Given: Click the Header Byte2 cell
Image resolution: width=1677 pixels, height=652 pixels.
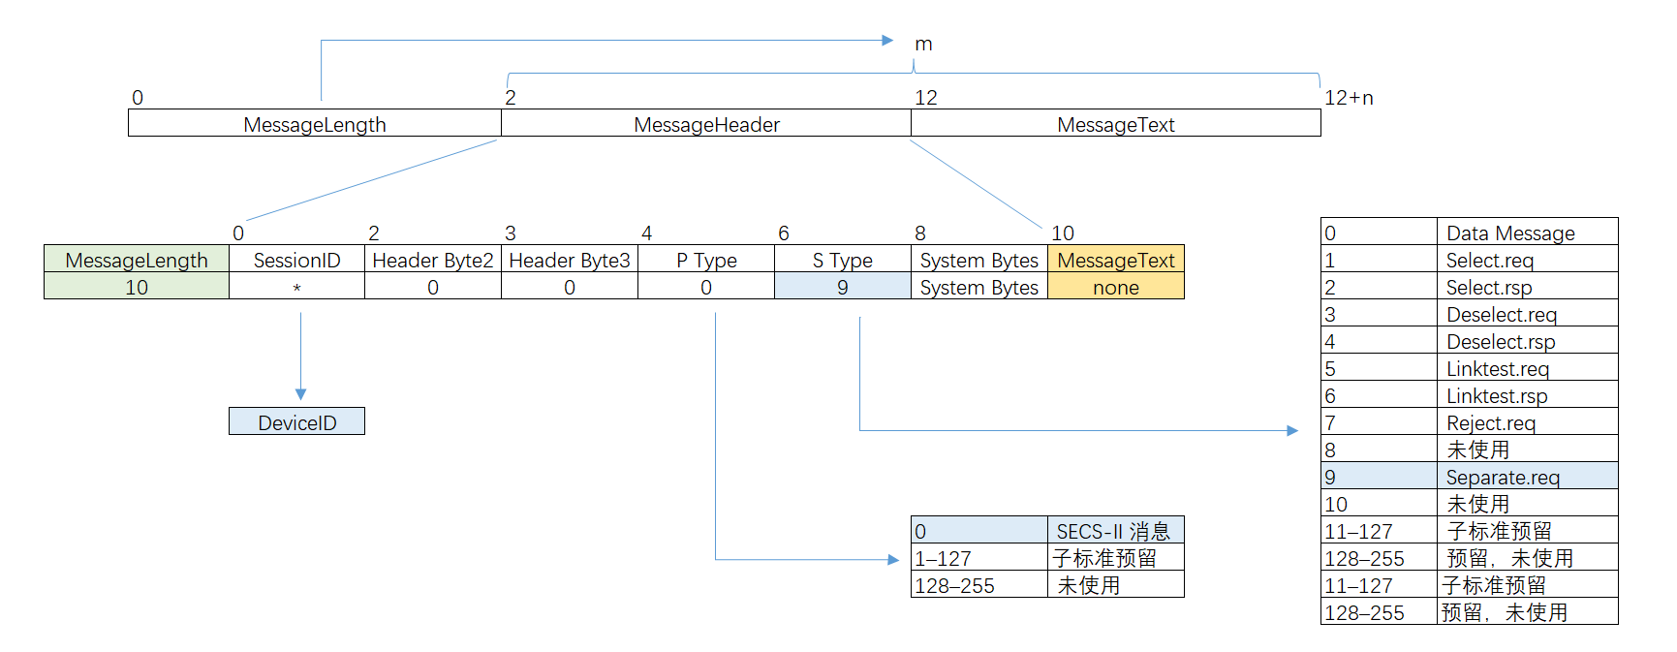Looking at the screenshot, I should click(x=433, y=260).
